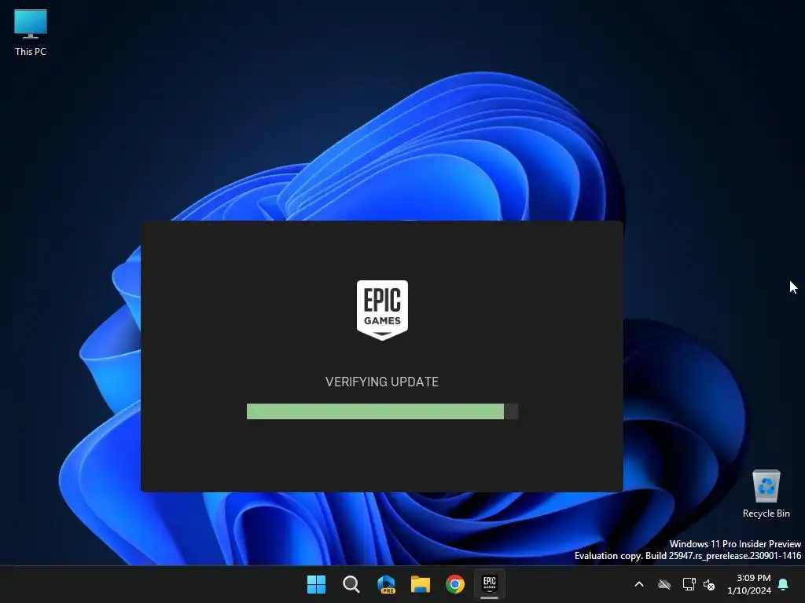This screenshot has height=603, width=805.
Task: Click the OneDrive cloud tray icon
Action: point(664,584)
